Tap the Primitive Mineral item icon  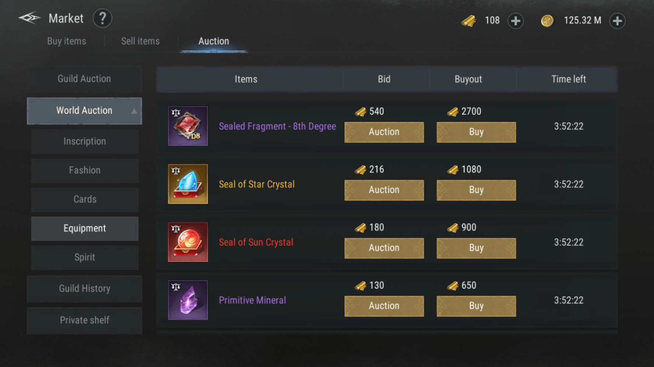tap(188, 300)
